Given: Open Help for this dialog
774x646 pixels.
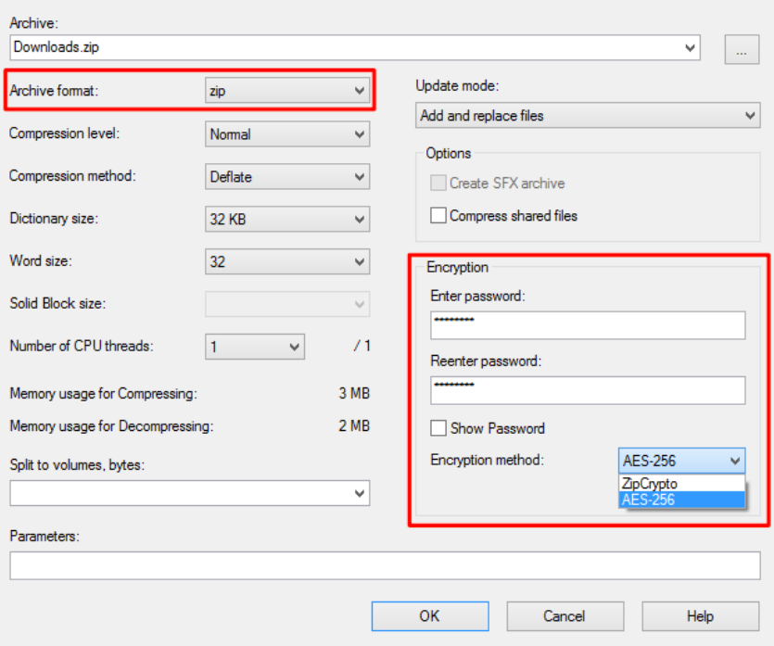Looking at the screenshot, I should (700, 616).
